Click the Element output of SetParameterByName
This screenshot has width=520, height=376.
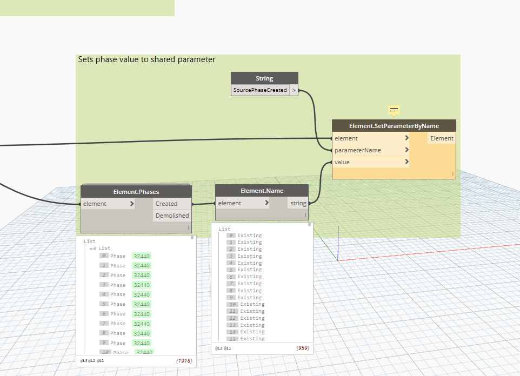point(442,138)
